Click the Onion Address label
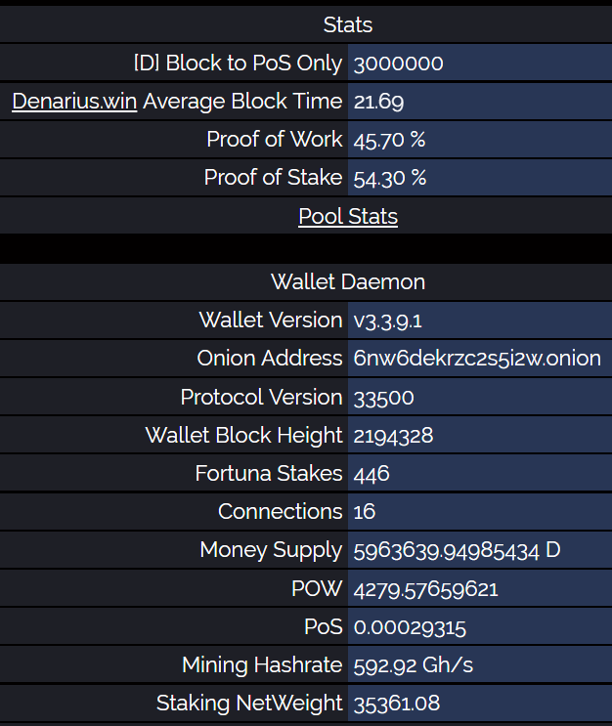The image size is (612, 726). coord(270,359)
